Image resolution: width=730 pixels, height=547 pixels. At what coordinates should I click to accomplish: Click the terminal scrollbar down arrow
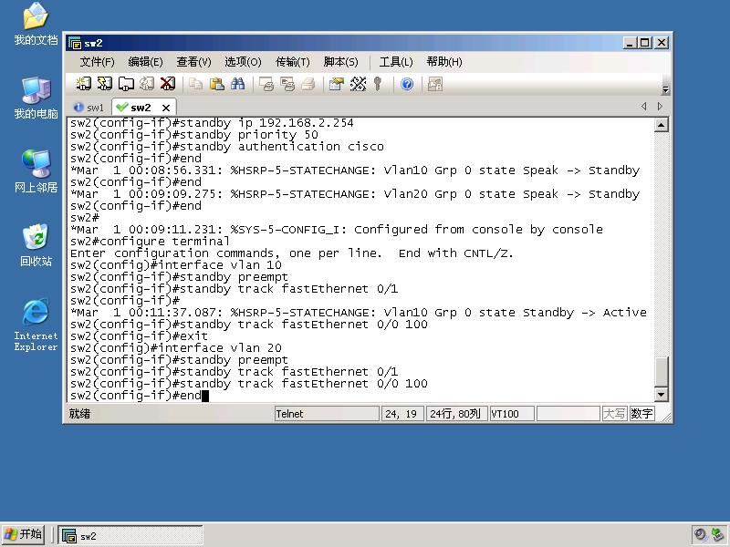[661, 395]
